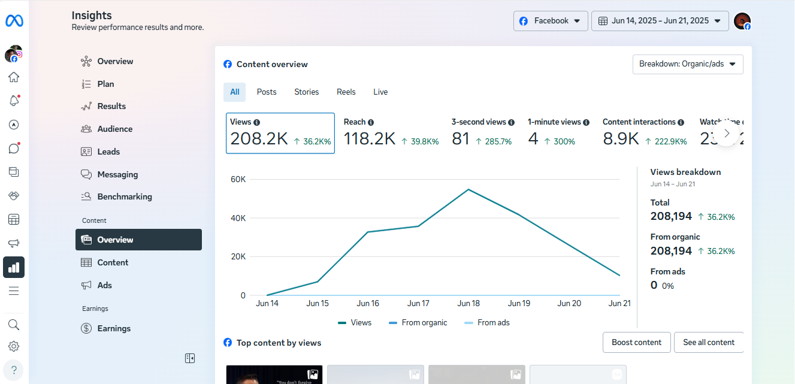Open the Benchmarking menu item

[x=124, y=196]
